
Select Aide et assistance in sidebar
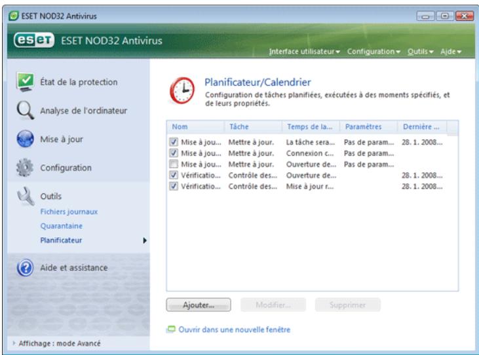pyautogui.click(x=74, y=268)
